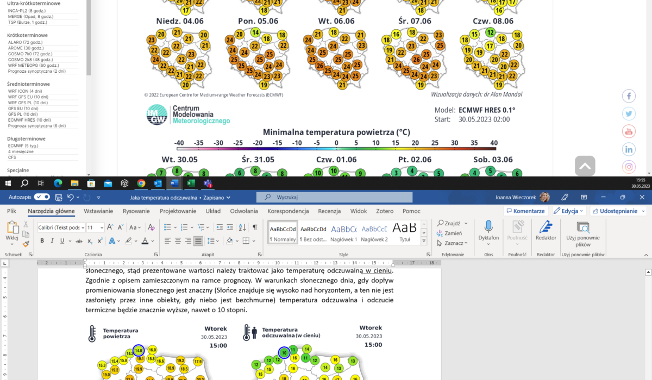Open the Microsoft Teams taskbar icon
652x380 pixels.
[208, 183]
